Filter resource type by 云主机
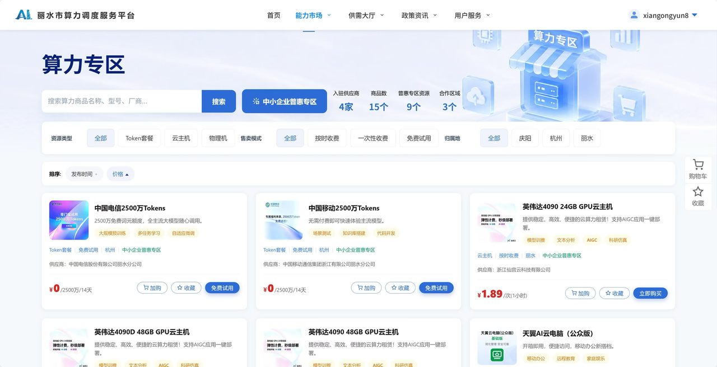Image resolution: width=717 pixels, height=367 pixels. tap(181, 138)
